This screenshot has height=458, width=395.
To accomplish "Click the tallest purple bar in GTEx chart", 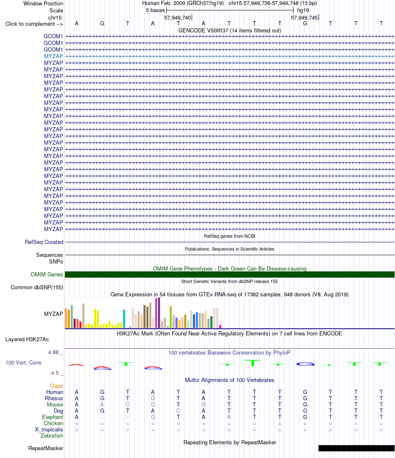I will point(159,313).
